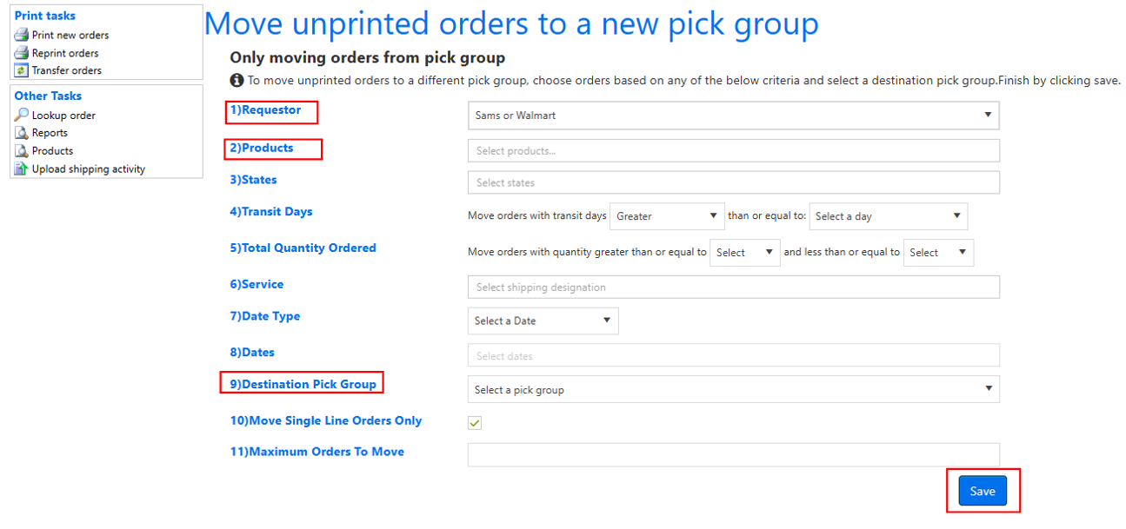Click the Reprint orders printer icon

[x=22, y=53]
